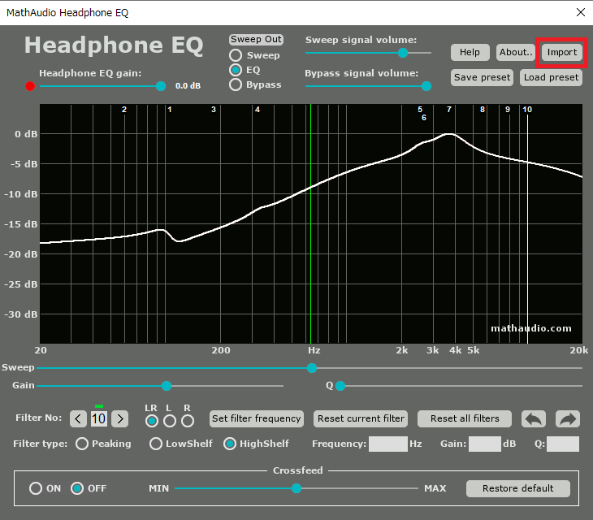Screen dimensions: 593x520
Task: Select LR channel radio button
Action: coord(152,421)
